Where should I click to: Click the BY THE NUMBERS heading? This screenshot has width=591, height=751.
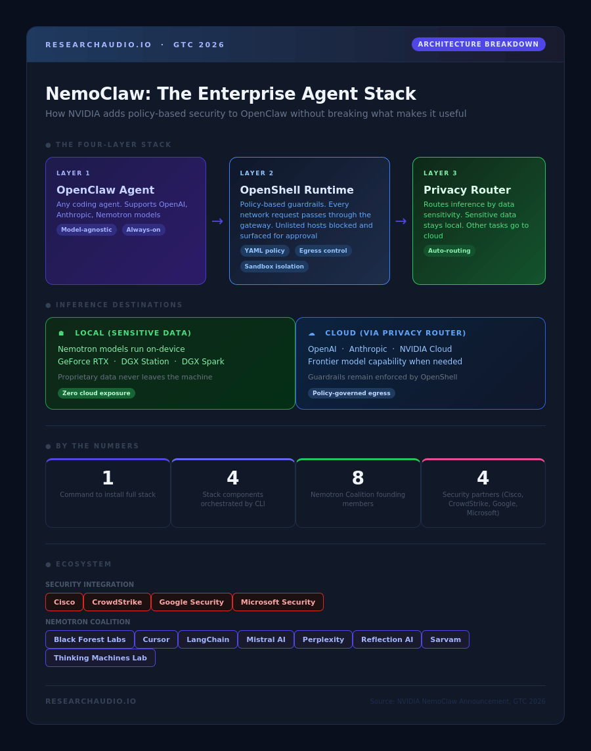pos(98,446)
